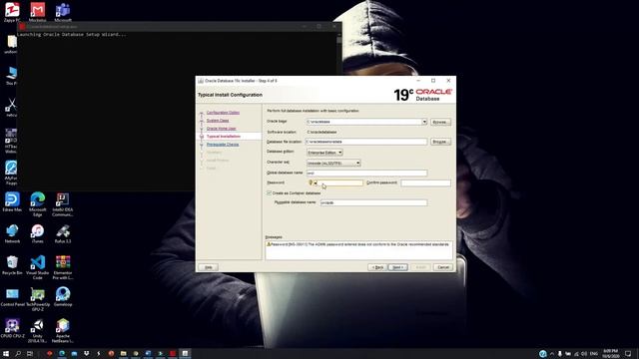This screenshot has width=639, height=359.
Task: Open Task View on taskbar
Action: point(30,354)
